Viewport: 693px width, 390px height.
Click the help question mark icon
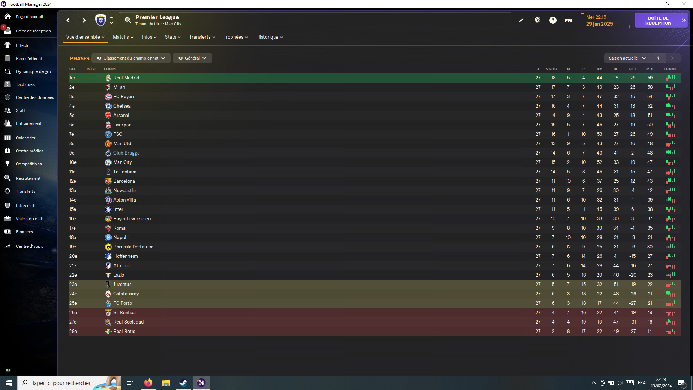(553, 20)
